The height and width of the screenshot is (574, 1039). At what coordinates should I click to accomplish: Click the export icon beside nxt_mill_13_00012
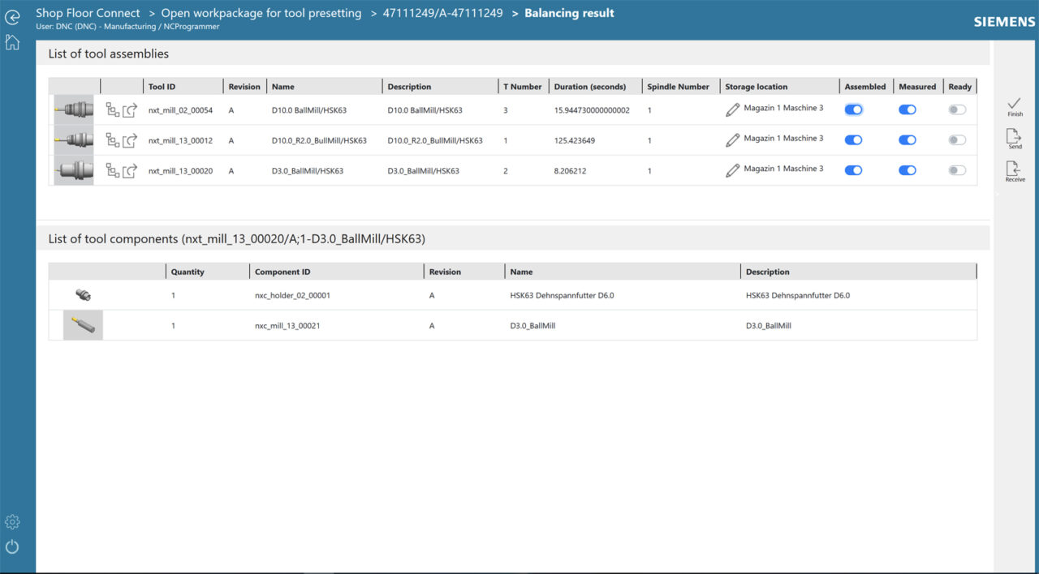pyautogui.click(x=128, y=139)
